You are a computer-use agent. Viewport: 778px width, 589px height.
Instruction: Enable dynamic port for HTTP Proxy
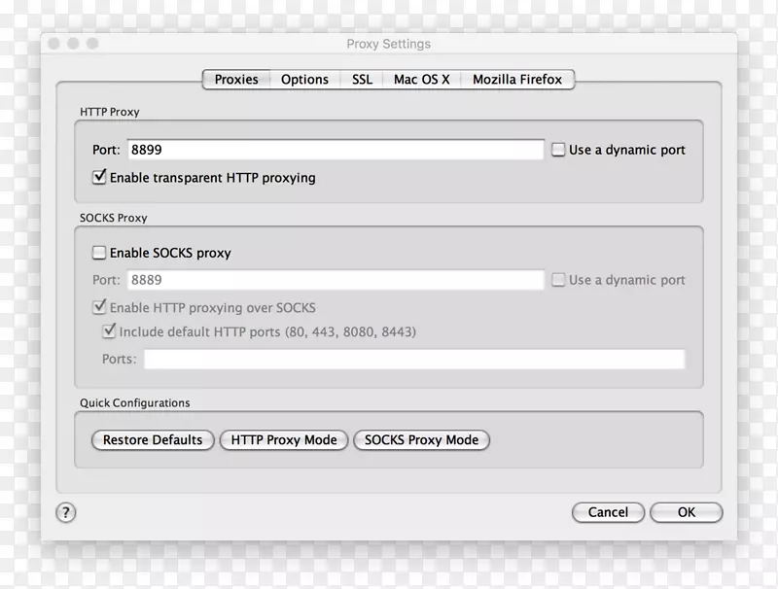tap(558, 150)
